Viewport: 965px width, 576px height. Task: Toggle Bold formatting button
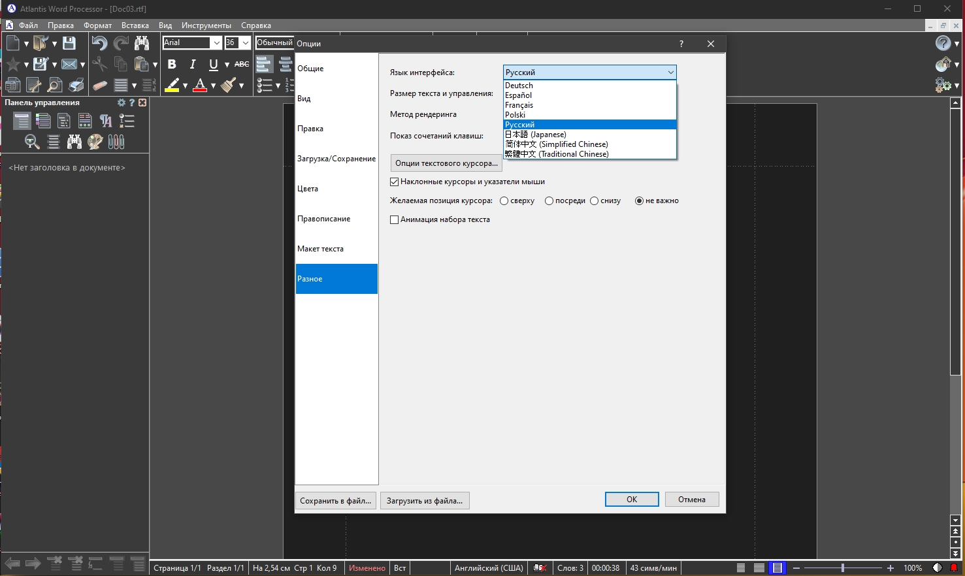coord(172,64)
